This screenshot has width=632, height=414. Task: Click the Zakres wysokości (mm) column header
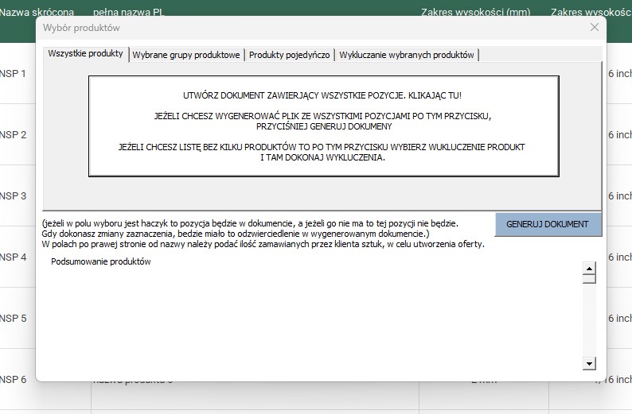click(476, 12)
